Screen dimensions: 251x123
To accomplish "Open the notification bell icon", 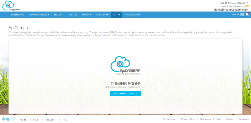I will pos(247,14).
